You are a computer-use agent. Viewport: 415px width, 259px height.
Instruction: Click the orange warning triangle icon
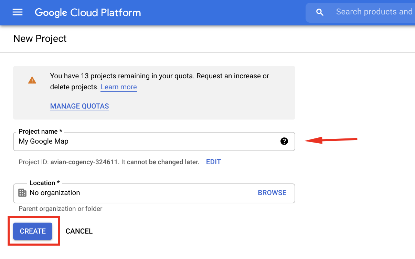coord(32,80)
